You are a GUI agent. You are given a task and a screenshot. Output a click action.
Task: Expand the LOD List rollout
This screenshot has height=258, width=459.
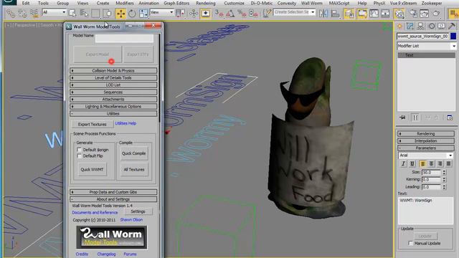(113, 85)
